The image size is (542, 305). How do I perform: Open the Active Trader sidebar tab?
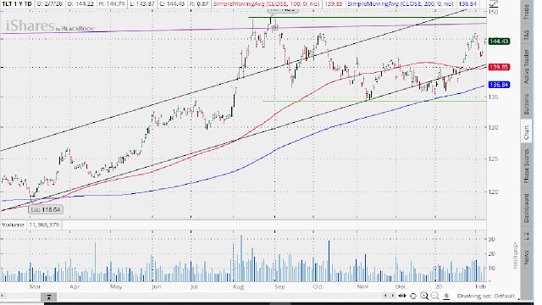[527, 66]
